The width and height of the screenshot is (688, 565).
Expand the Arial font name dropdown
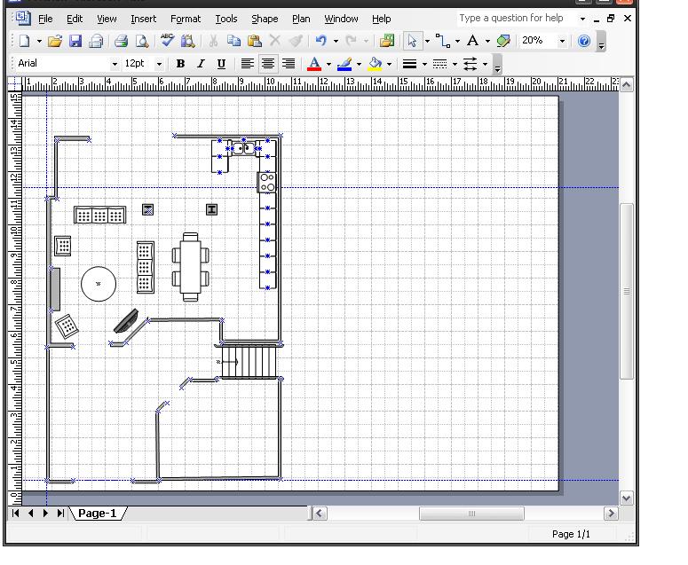coord(115,64)
